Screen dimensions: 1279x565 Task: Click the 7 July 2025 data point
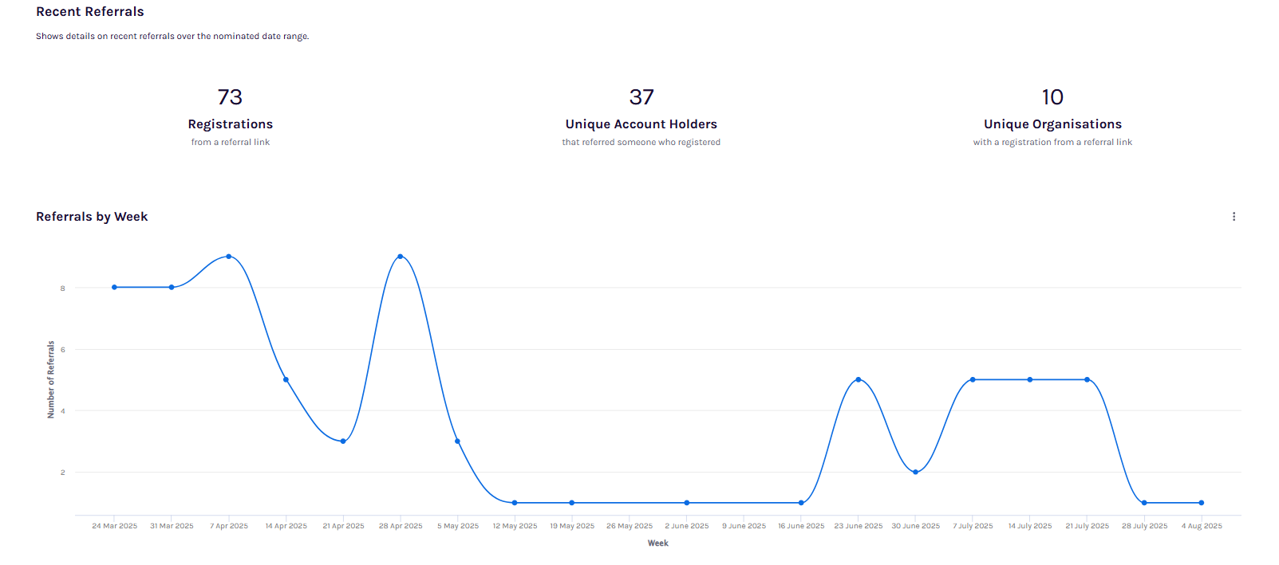click(973, 379)
